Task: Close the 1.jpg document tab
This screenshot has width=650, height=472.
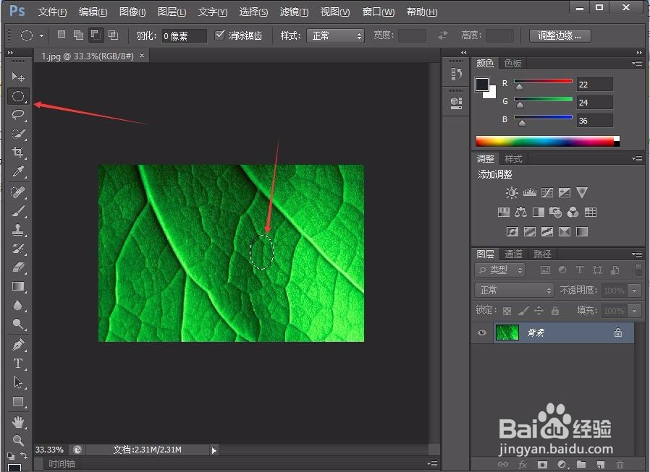Action: coord(142,55)
